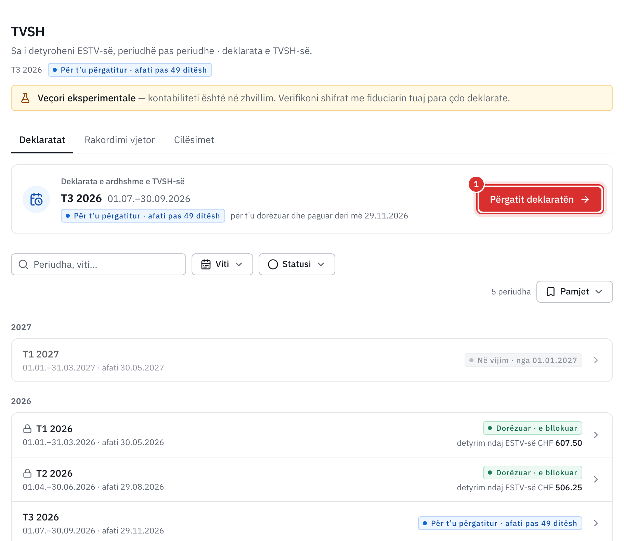Click the lock icon beside T1 2026
624x541 pixels.
[27, 429]
